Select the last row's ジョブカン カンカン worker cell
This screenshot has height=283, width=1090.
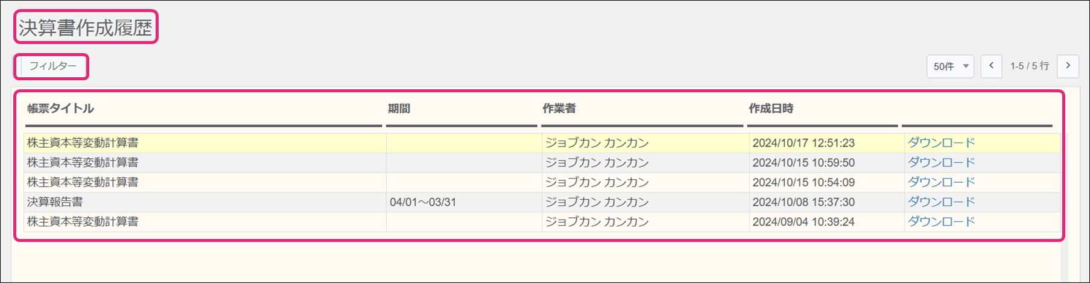597,221
